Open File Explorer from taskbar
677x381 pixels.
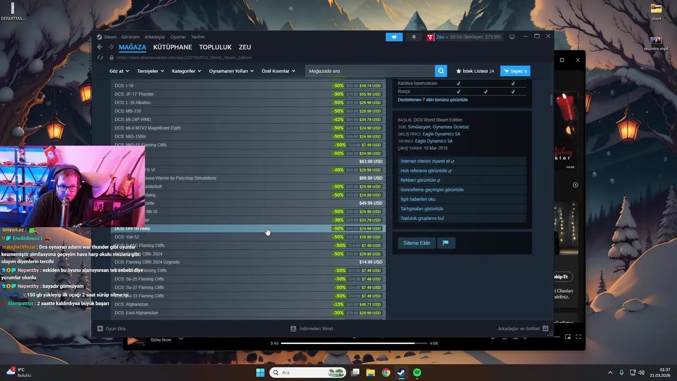(x=371, y=373)
